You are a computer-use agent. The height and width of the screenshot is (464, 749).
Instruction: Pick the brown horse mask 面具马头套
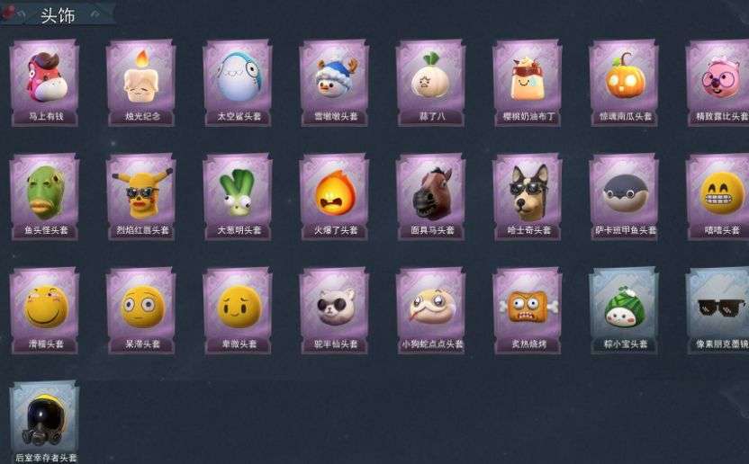(x=431, y=197)
